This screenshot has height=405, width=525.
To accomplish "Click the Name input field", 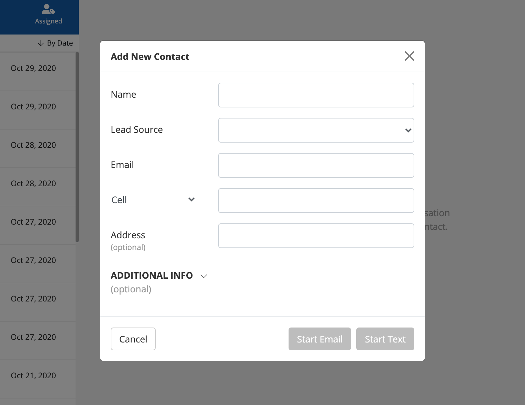I will (x=316, y=95).
